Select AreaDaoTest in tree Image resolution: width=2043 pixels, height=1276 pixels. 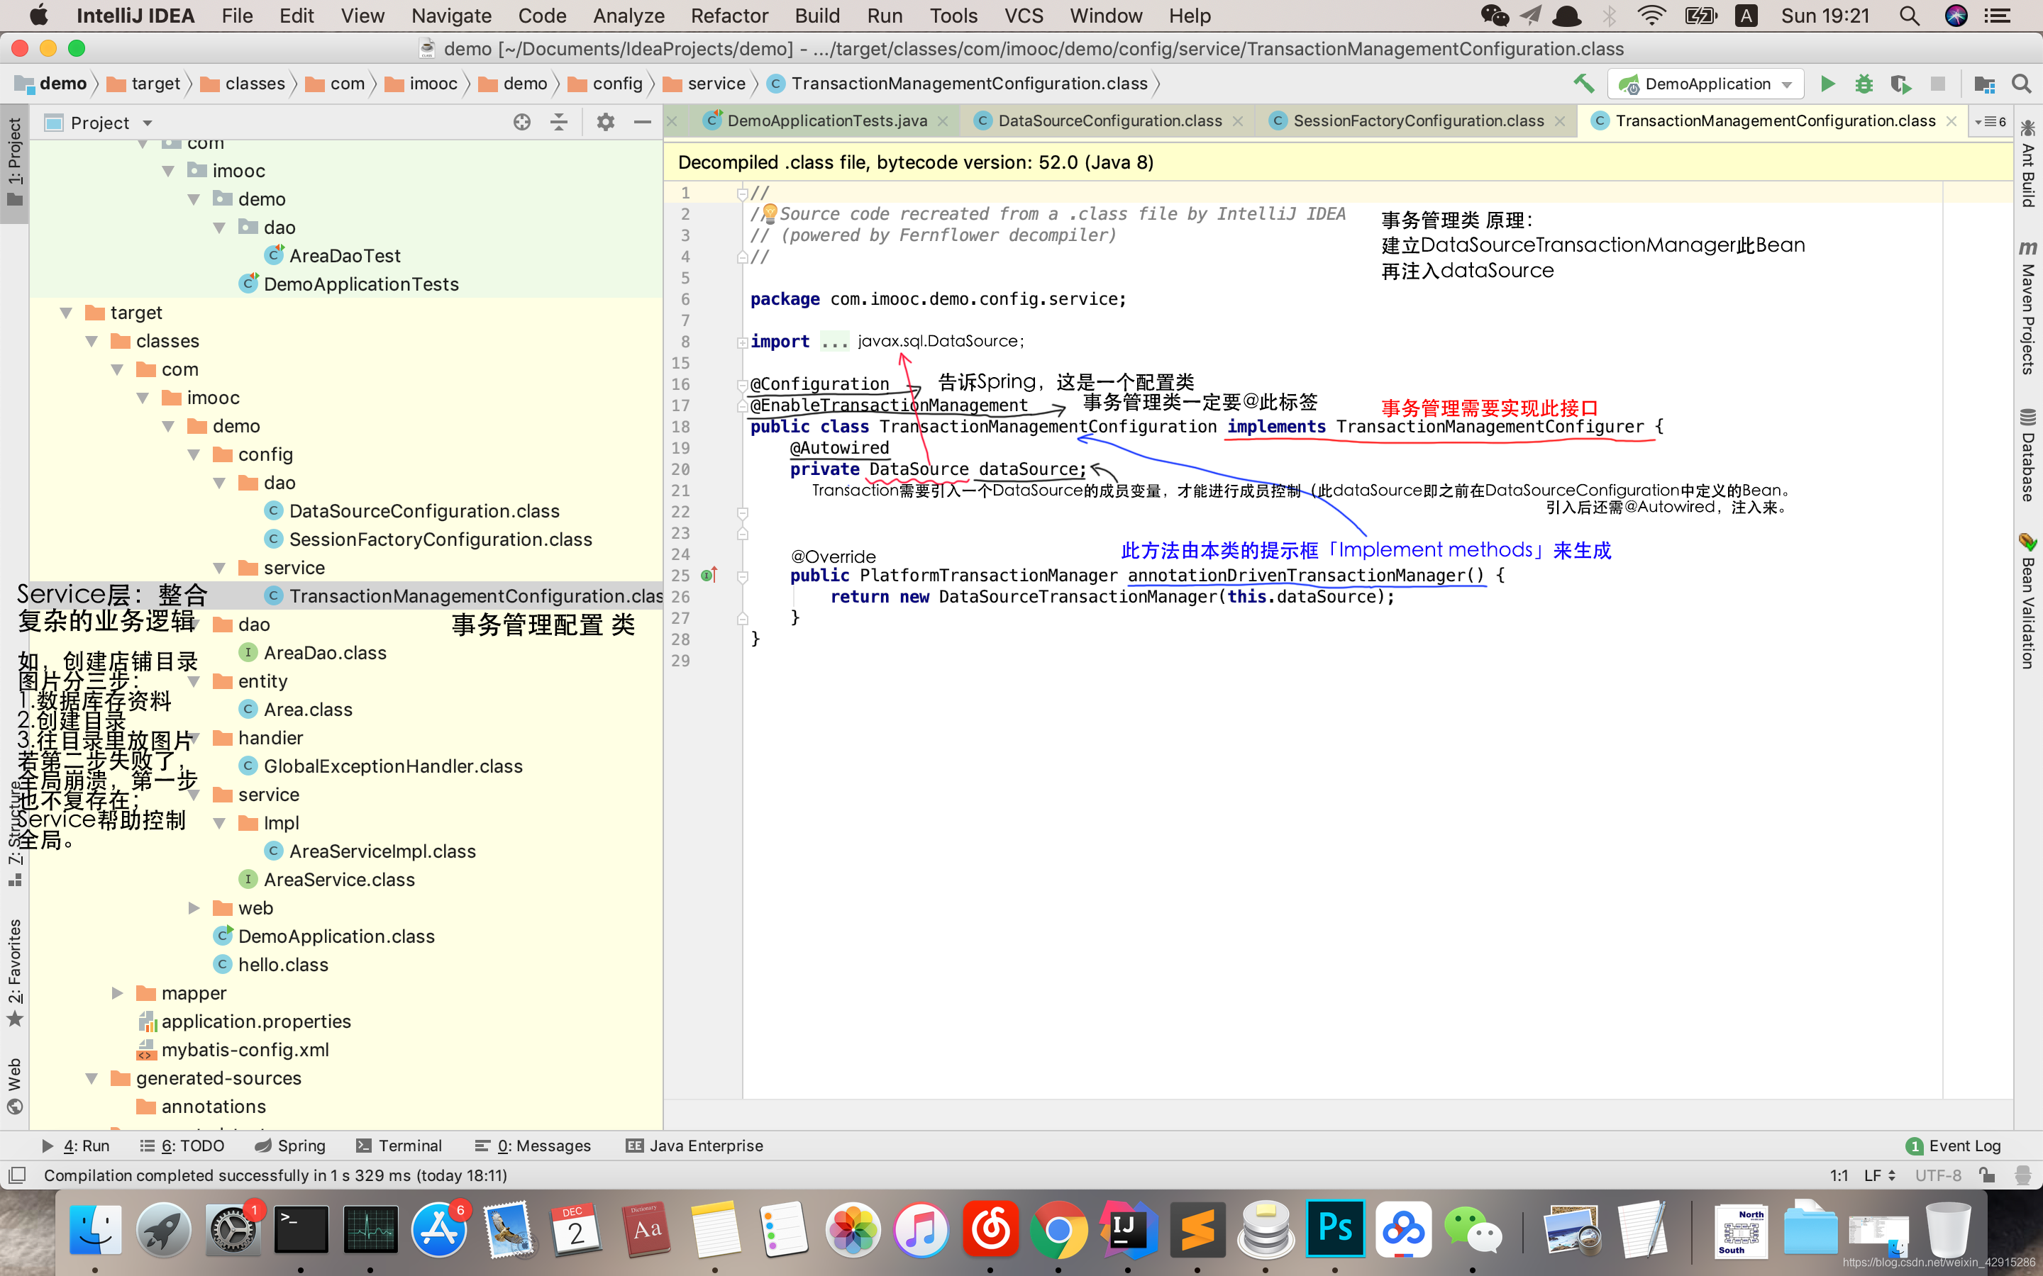(x=345, y=255)
